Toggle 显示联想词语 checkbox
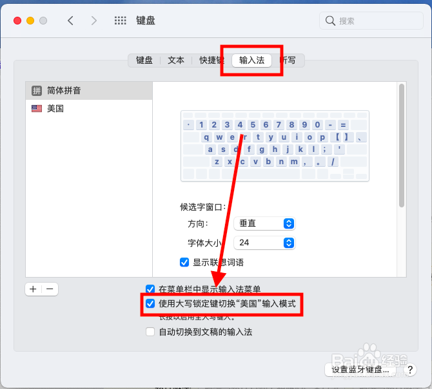The image size is (432, 389). [184, 262]
